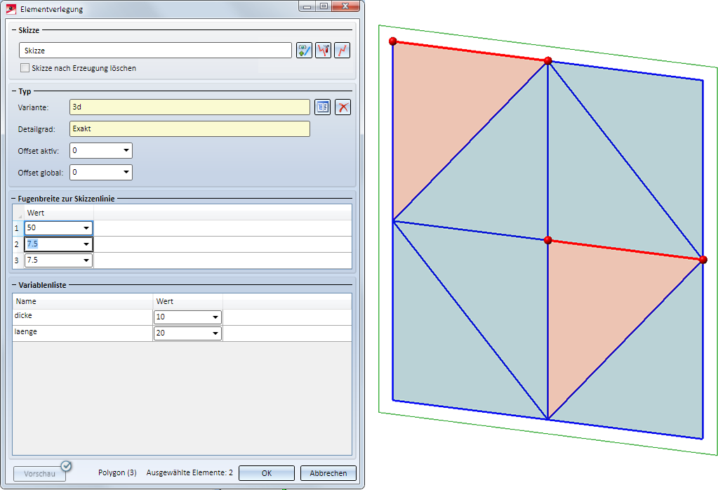The height and width of the screenshot is (490, 718).
Task: Open the Variante catalogue selection icon
Action: tap(322, 107)
